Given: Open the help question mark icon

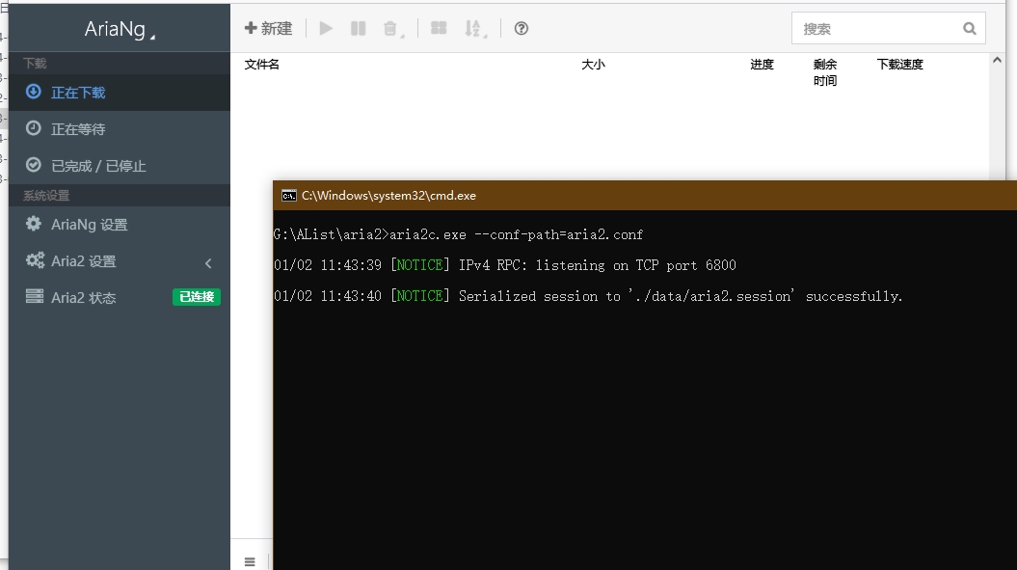Looking at the screenshot, I should pos(522,29).
